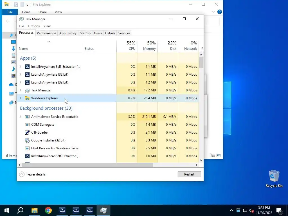
Task: Click the Downloads arrow icon in File Explorer sidebar
Action: coord(13,49)
